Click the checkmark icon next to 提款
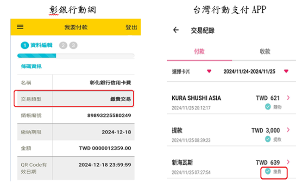296x187 pixels. [x=268, y=139]
